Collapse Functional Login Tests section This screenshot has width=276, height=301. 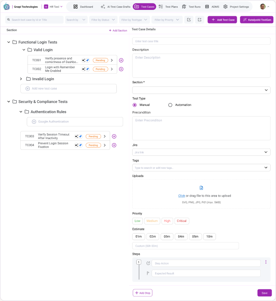9,42
